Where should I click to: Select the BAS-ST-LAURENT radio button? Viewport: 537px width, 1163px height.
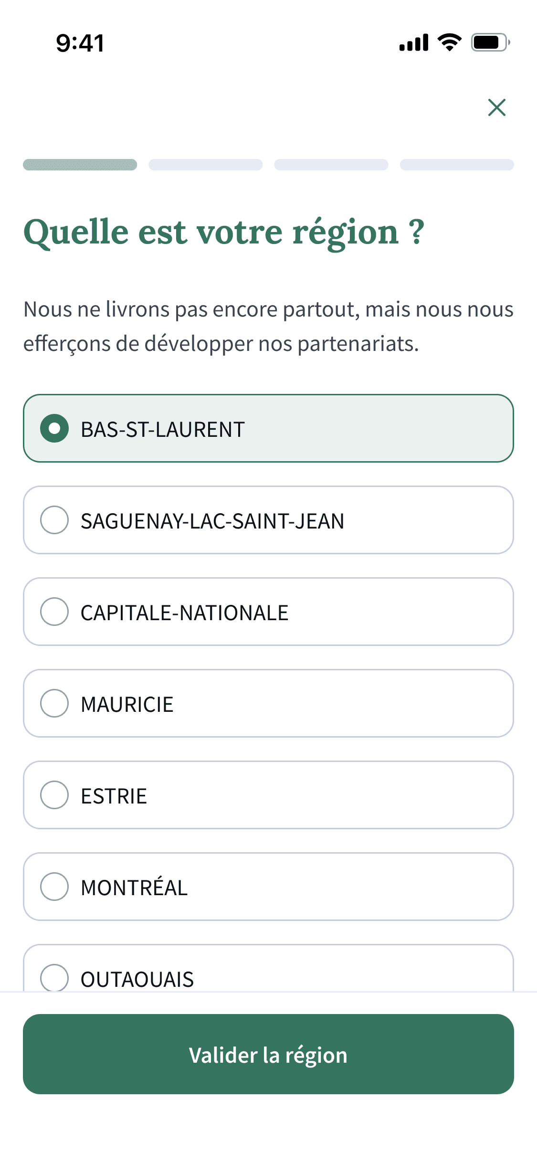(x=54, y=428)
